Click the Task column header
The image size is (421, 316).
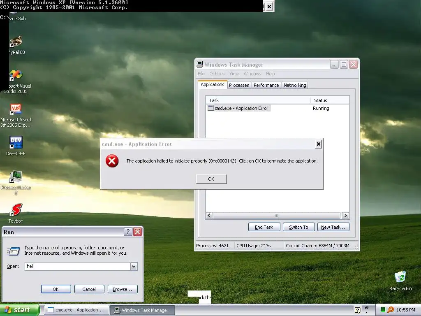pos(258,100)
